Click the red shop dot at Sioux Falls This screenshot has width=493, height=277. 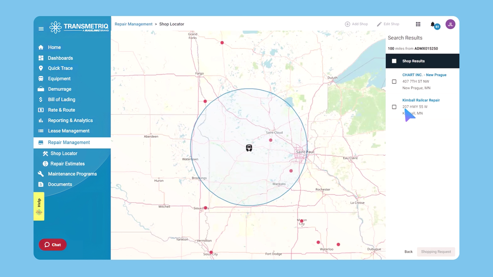click(x=205, y=208)
